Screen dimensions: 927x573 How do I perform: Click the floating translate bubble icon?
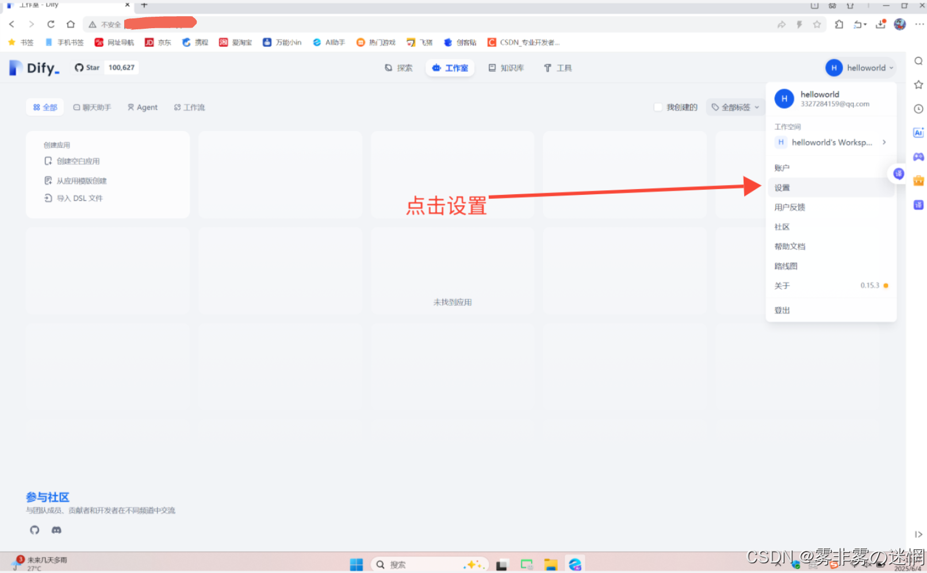coord(898,174)
